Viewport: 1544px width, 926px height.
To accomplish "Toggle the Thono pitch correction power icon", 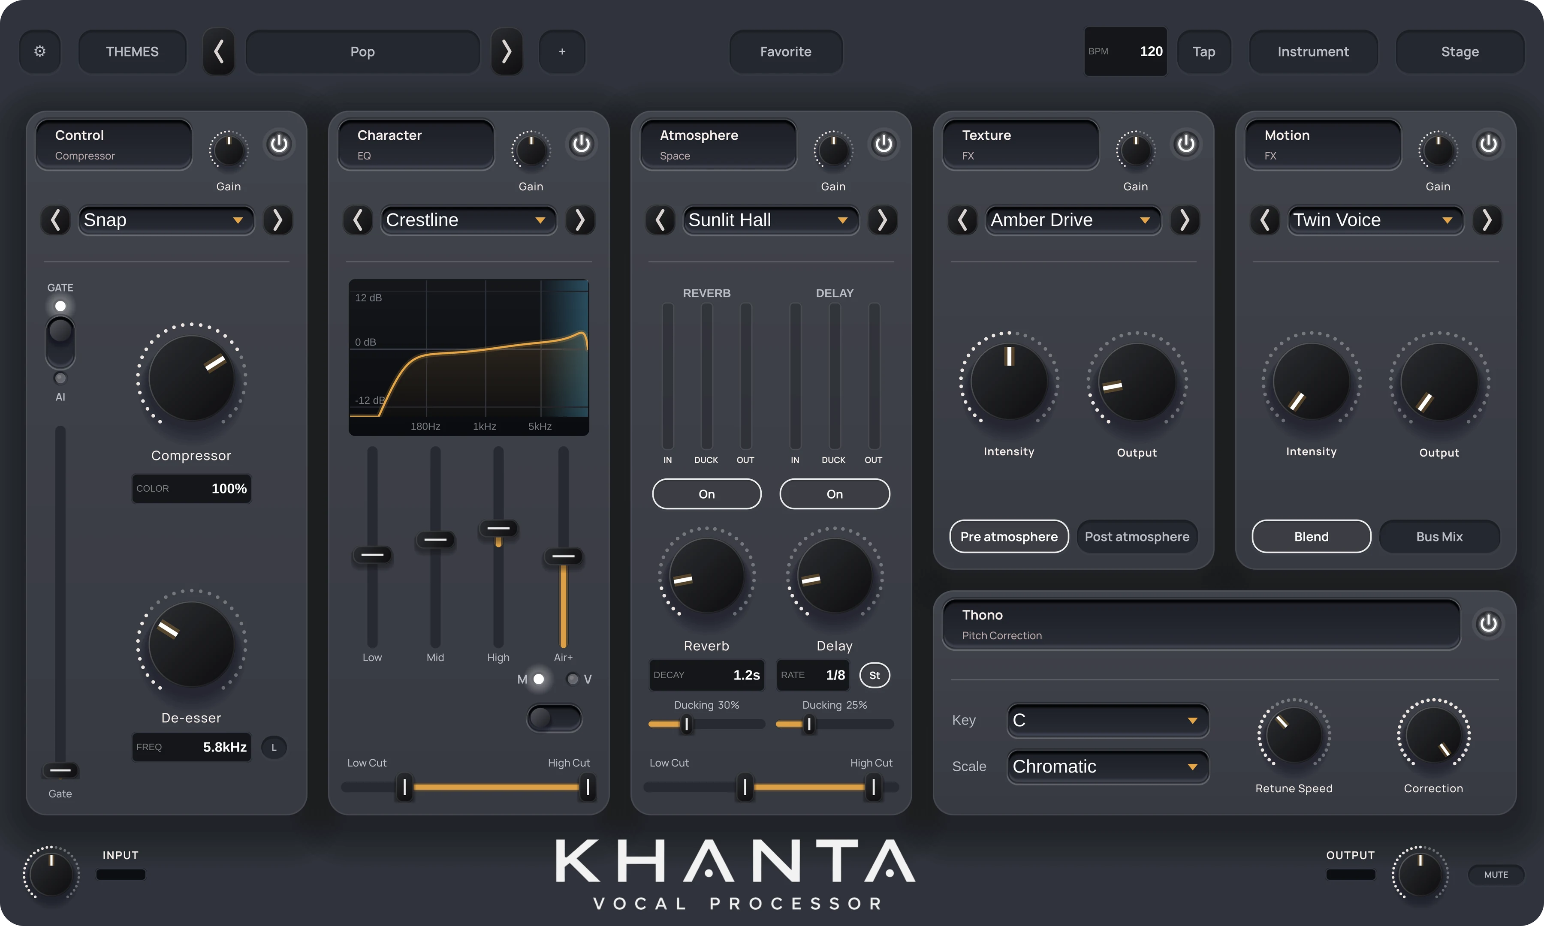I will (1488, 623).
